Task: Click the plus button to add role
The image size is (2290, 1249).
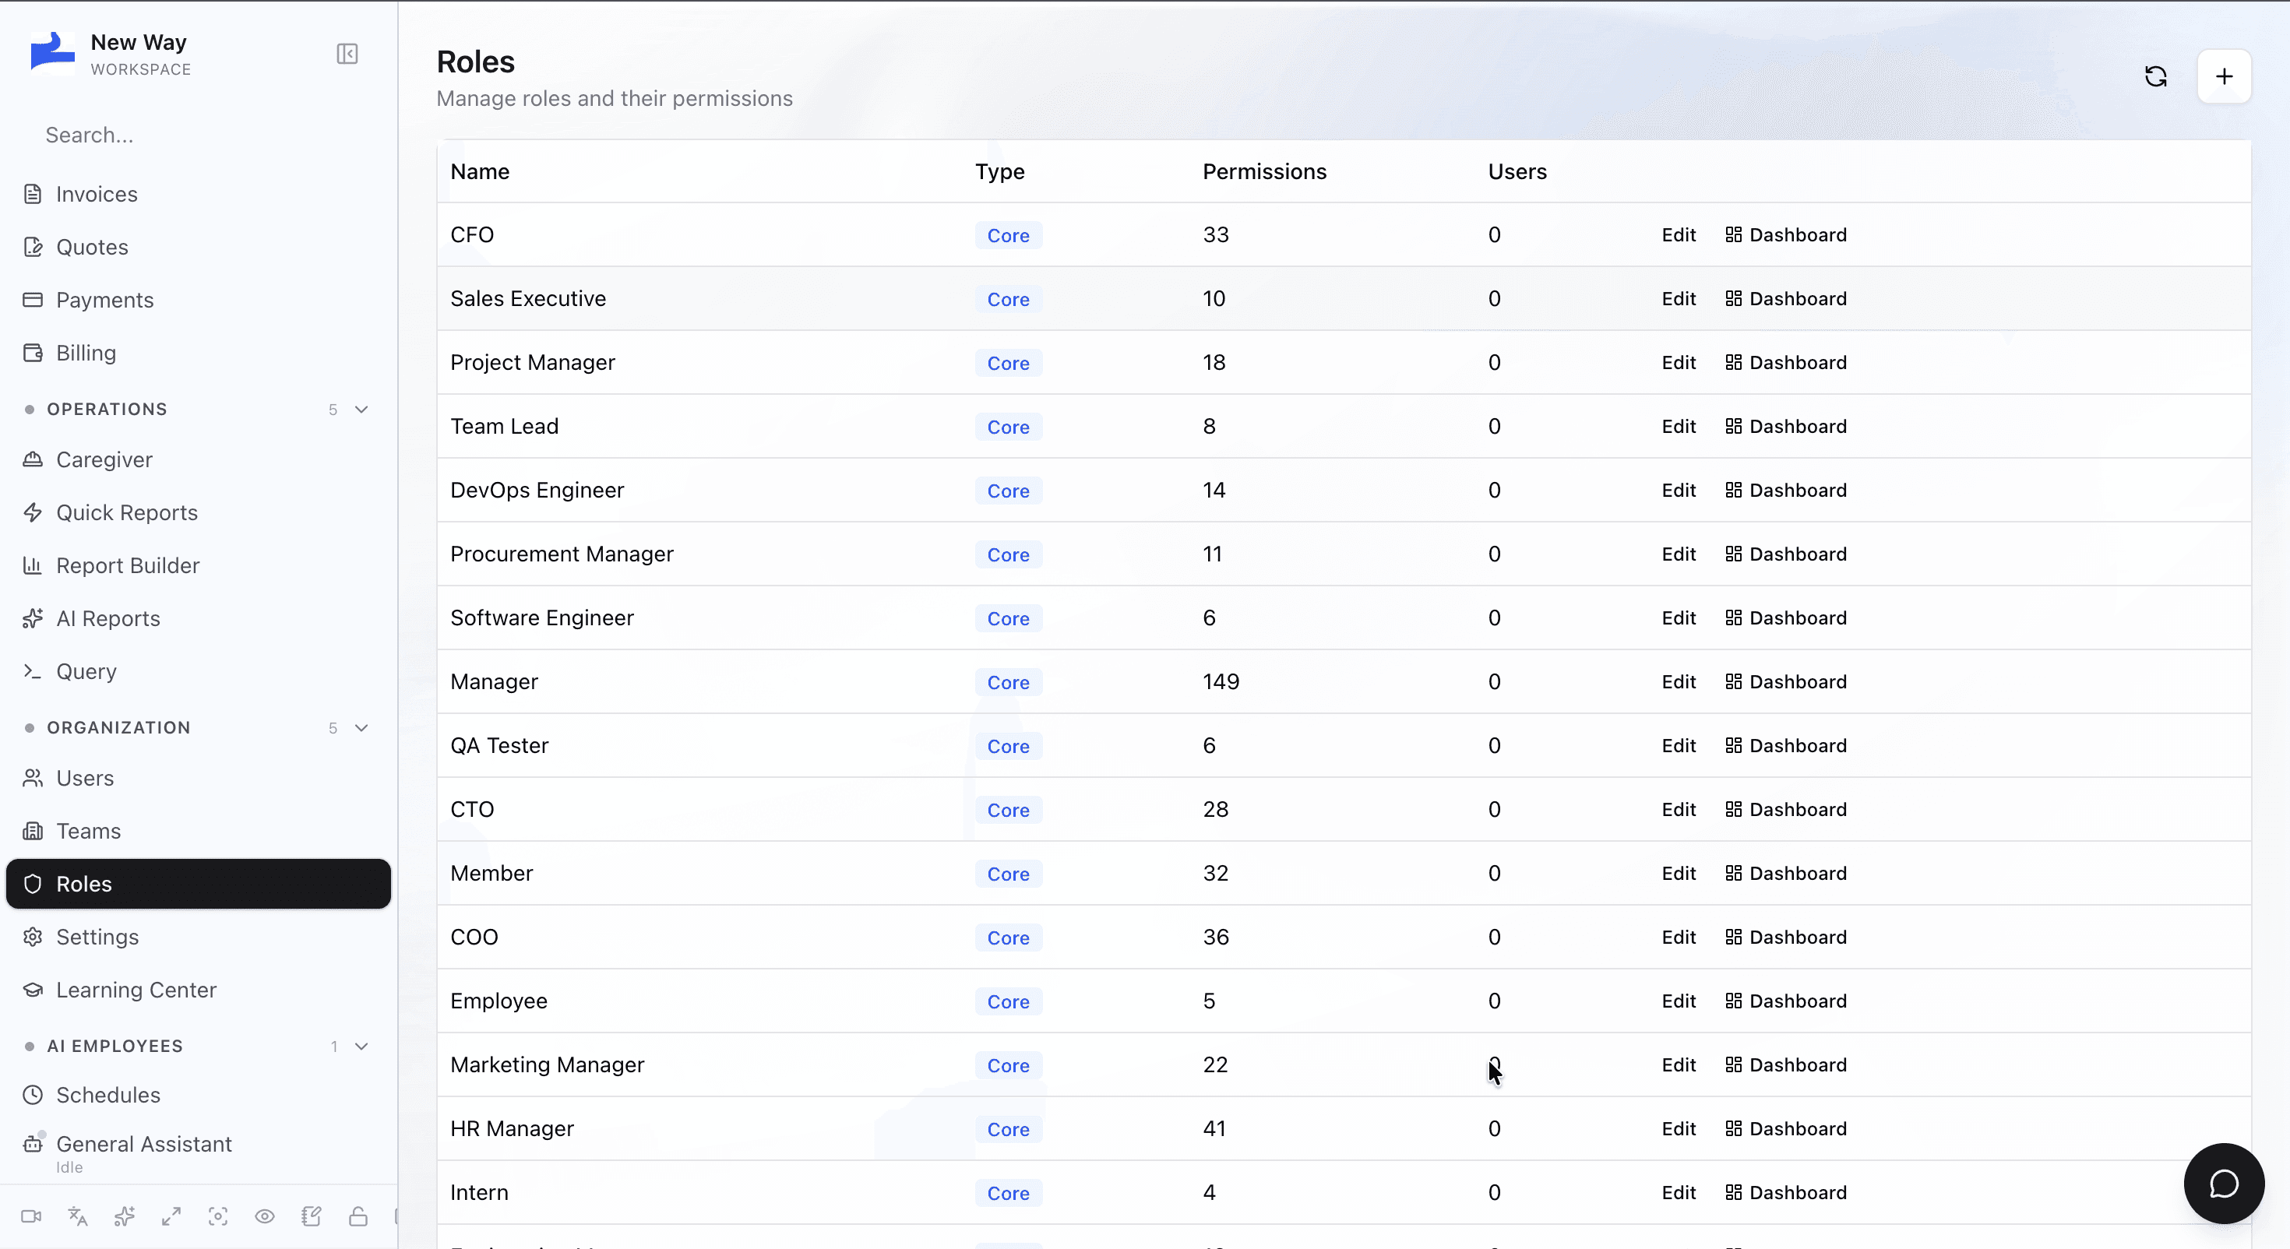Action: pos(2225,76)
